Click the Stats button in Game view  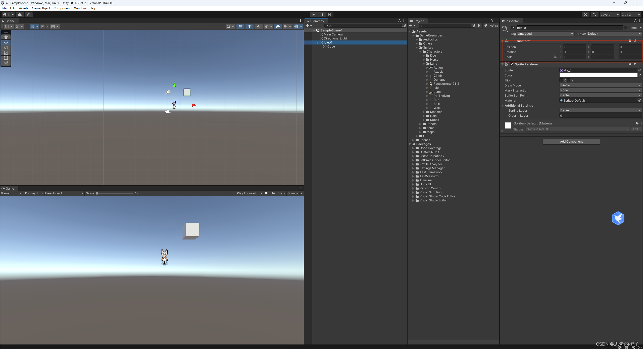281,193
